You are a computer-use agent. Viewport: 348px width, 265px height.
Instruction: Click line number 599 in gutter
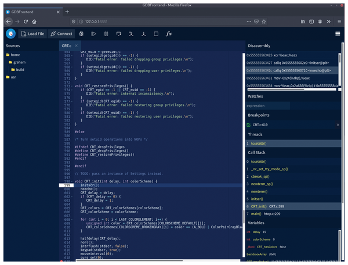point(67,185)
